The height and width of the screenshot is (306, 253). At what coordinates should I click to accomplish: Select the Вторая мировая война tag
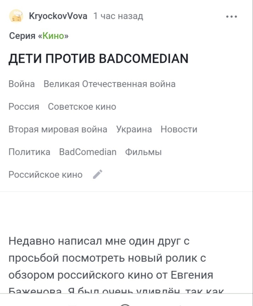58,129
